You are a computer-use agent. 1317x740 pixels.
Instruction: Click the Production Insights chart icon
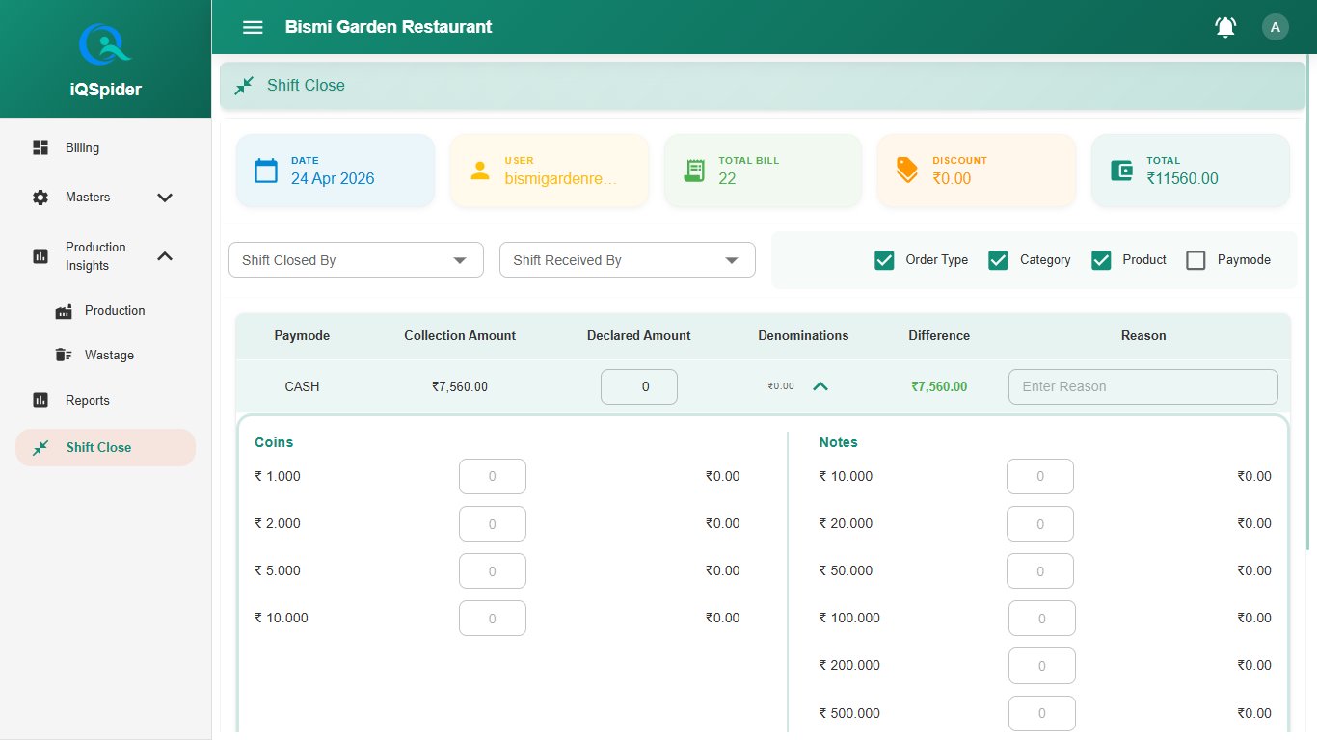(40, 256)
